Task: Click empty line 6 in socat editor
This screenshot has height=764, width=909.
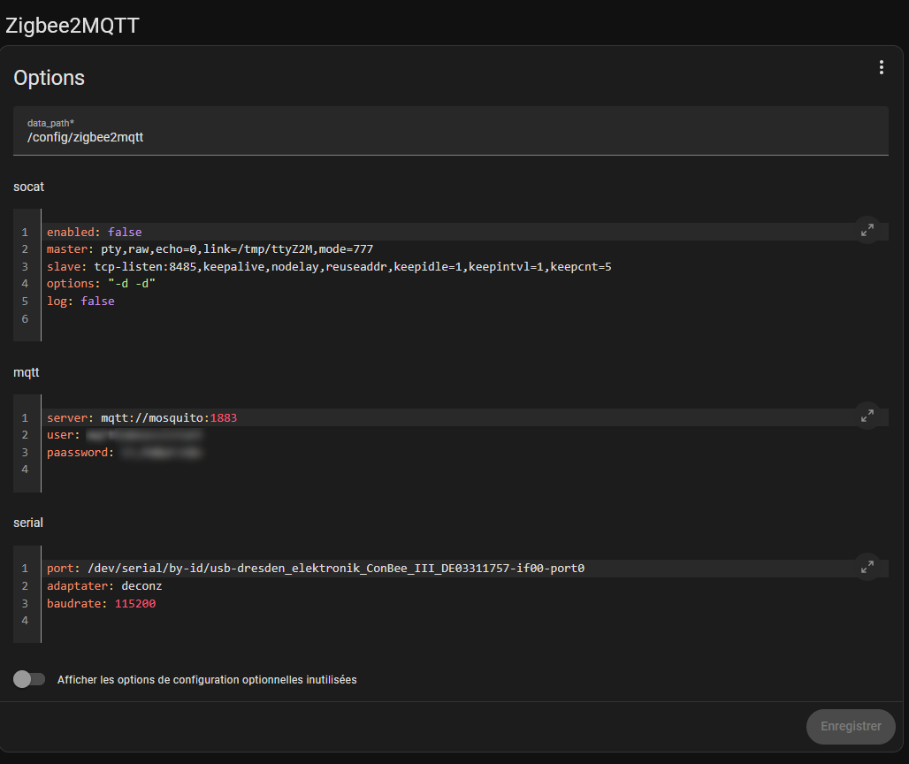Action: pyautogui.click(x=265, y=319)
